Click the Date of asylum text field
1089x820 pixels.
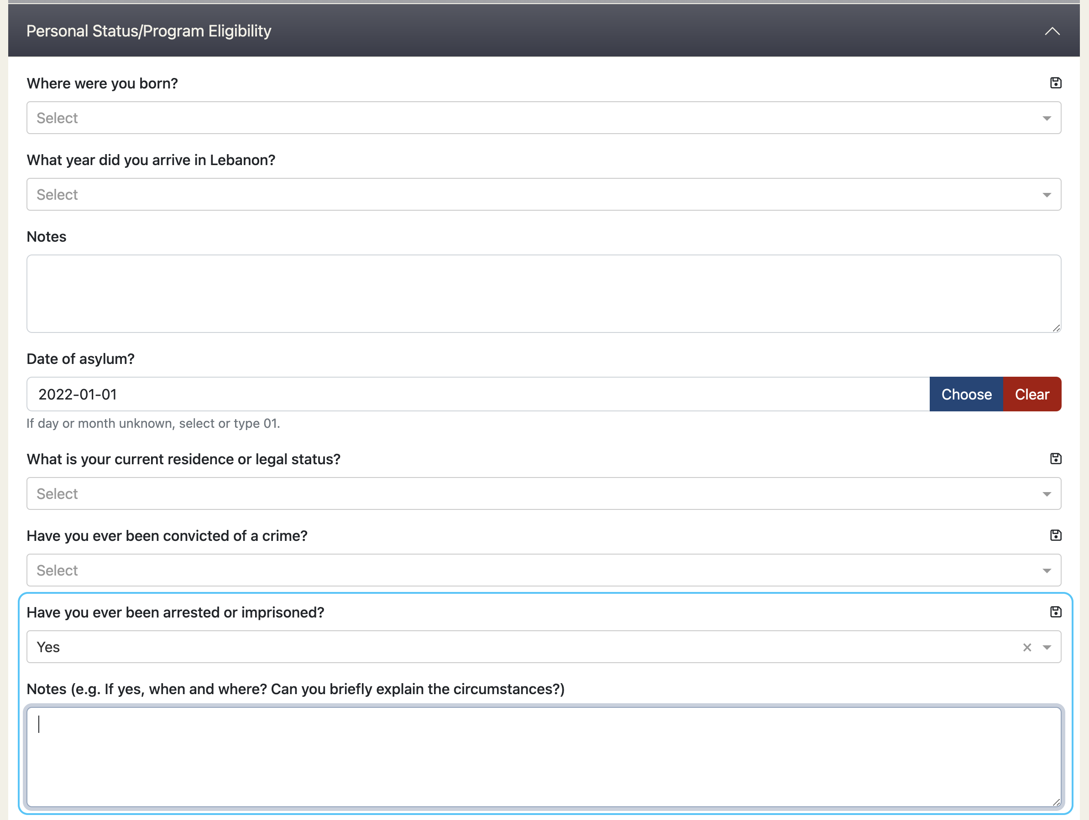point(477,394)
